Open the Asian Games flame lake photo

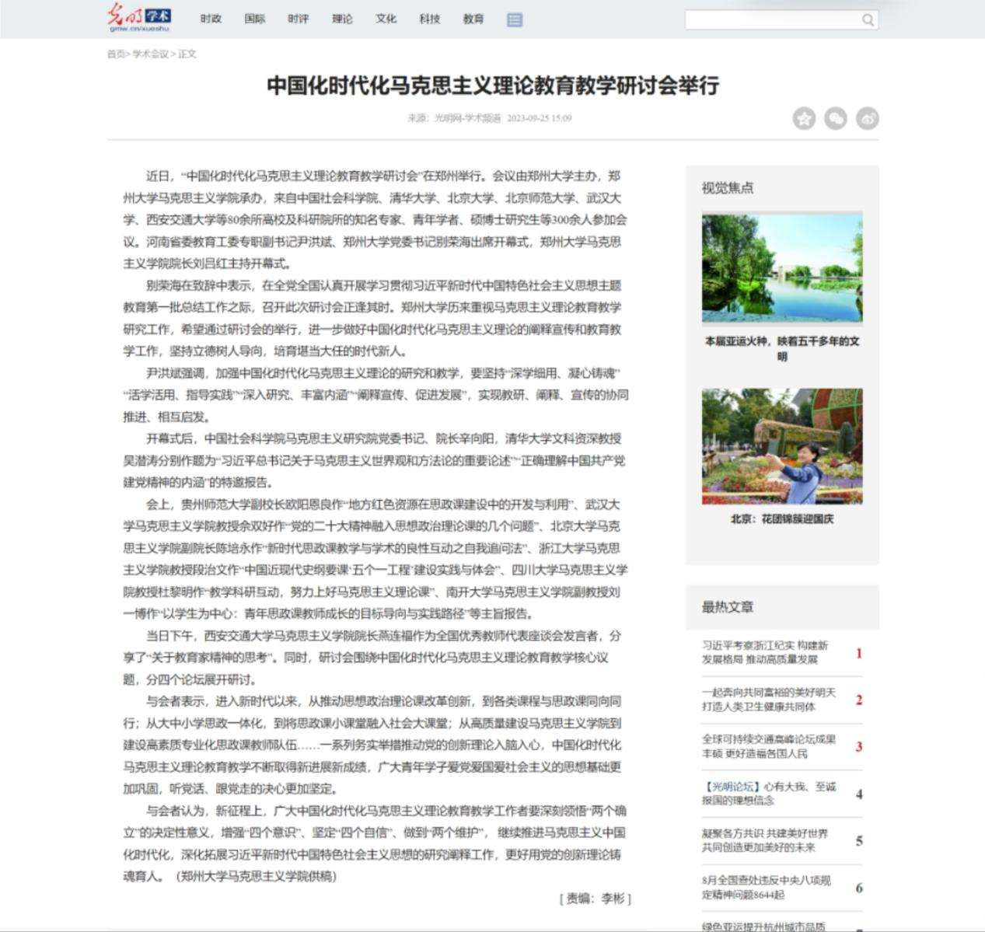(x=782, y=268)
